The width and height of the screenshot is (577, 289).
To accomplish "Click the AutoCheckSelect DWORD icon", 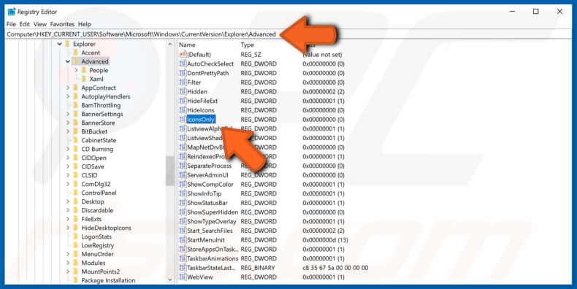I will point(183,63).
